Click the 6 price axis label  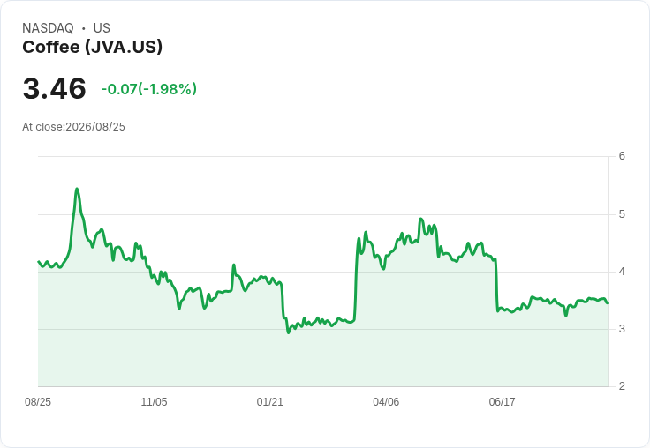point(622,156)
